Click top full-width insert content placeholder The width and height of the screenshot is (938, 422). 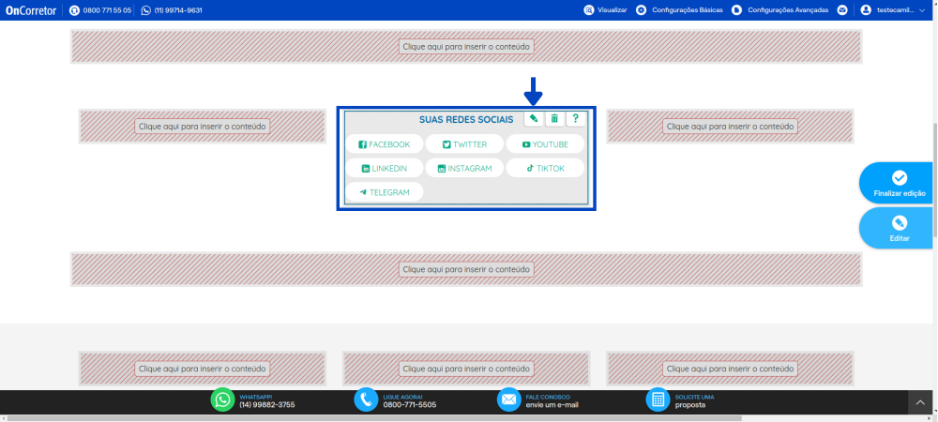[466, 47]
